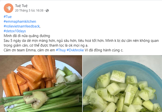The image size is (162, 112).
Task: Click the ginger root in left photo
Action: point(36,100)
